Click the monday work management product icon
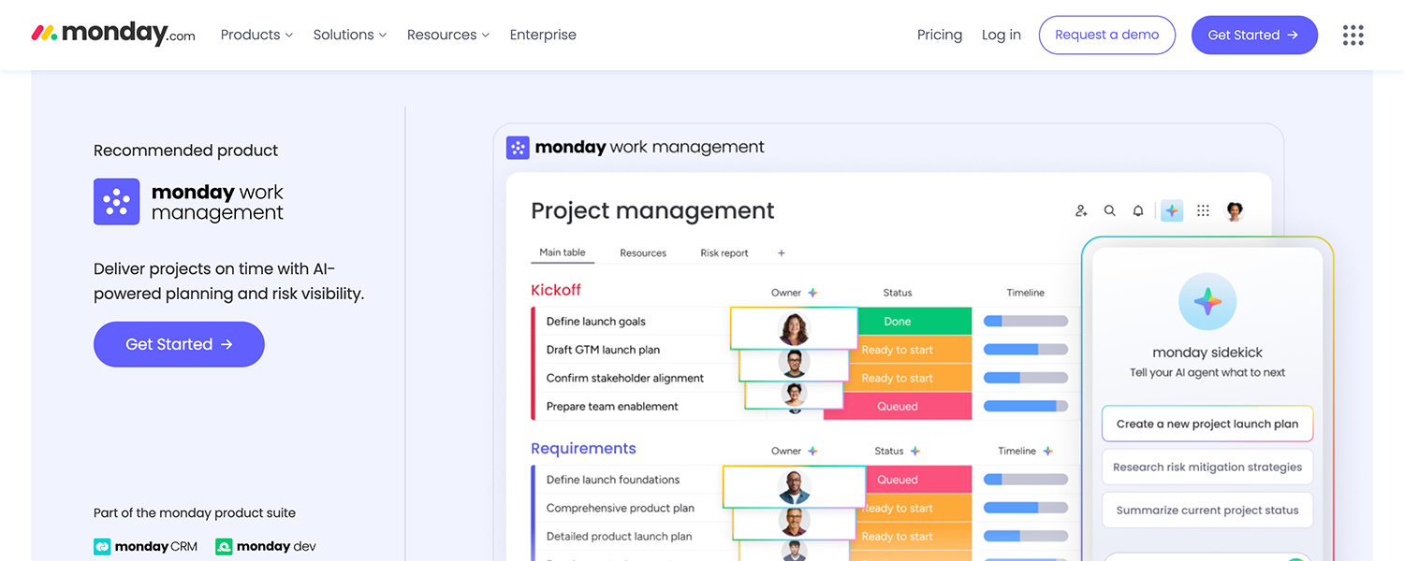The image size is (1404, 561). pos(117,202)
